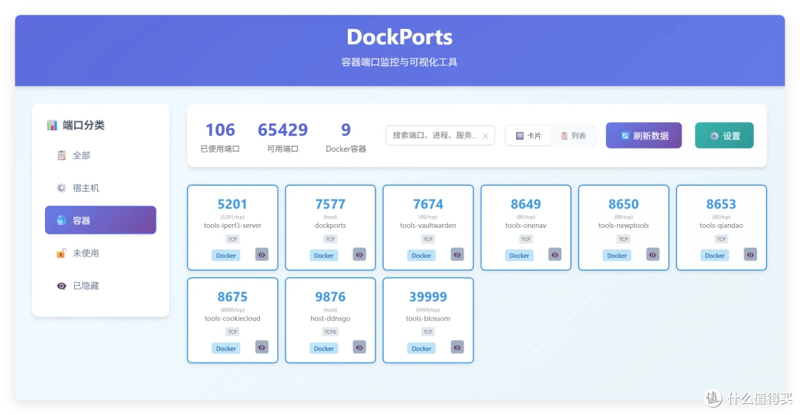Hide port 8650 tools-newptools via eye icon

653,255
